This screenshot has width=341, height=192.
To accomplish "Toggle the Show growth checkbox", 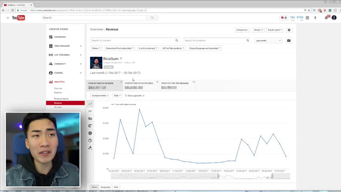I will [126, 95].
